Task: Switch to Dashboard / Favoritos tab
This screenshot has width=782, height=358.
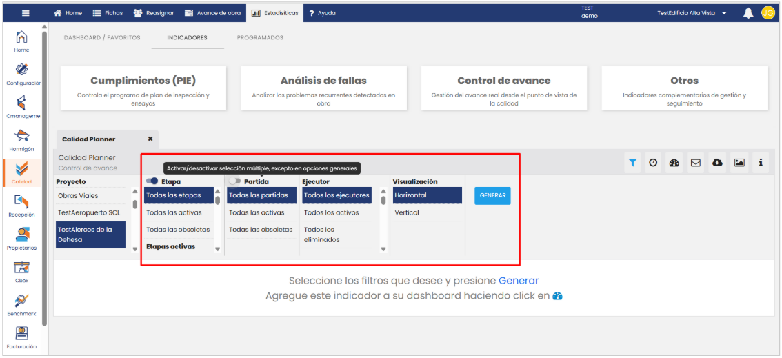Action: (102, 38)
